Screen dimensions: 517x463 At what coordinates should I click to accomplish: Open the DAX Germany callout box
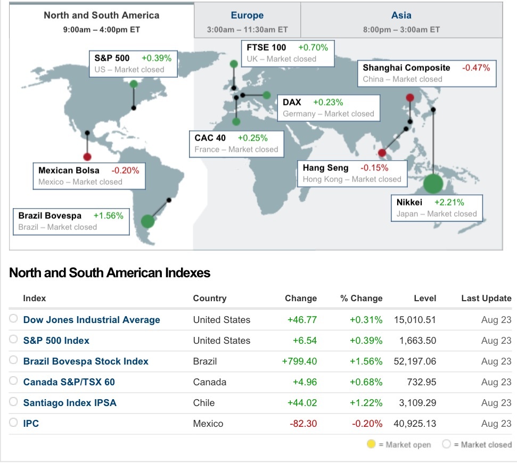click(329, 108)
